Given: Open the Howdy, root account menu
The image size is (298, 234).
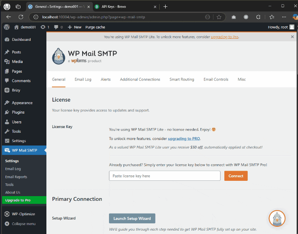Looking at the screenshot, I should [x=281, y=27].
